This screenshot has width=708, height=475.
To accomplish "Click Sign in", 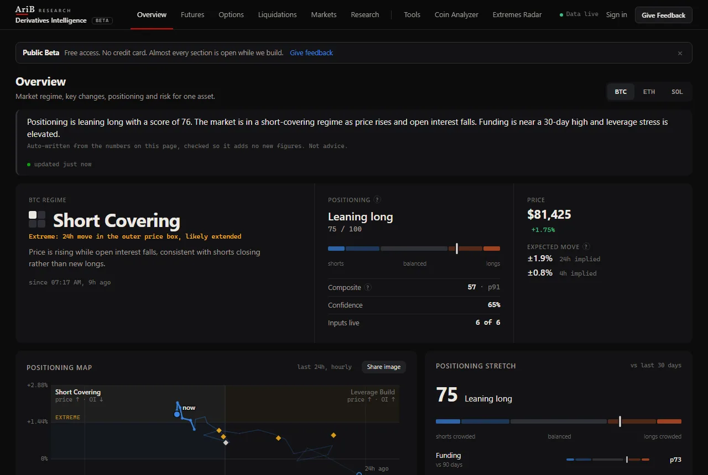I will (x=616, y=15).
